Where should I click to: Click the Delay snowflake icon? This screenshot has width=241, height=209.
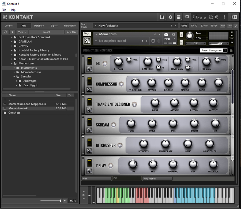[111, 166]
